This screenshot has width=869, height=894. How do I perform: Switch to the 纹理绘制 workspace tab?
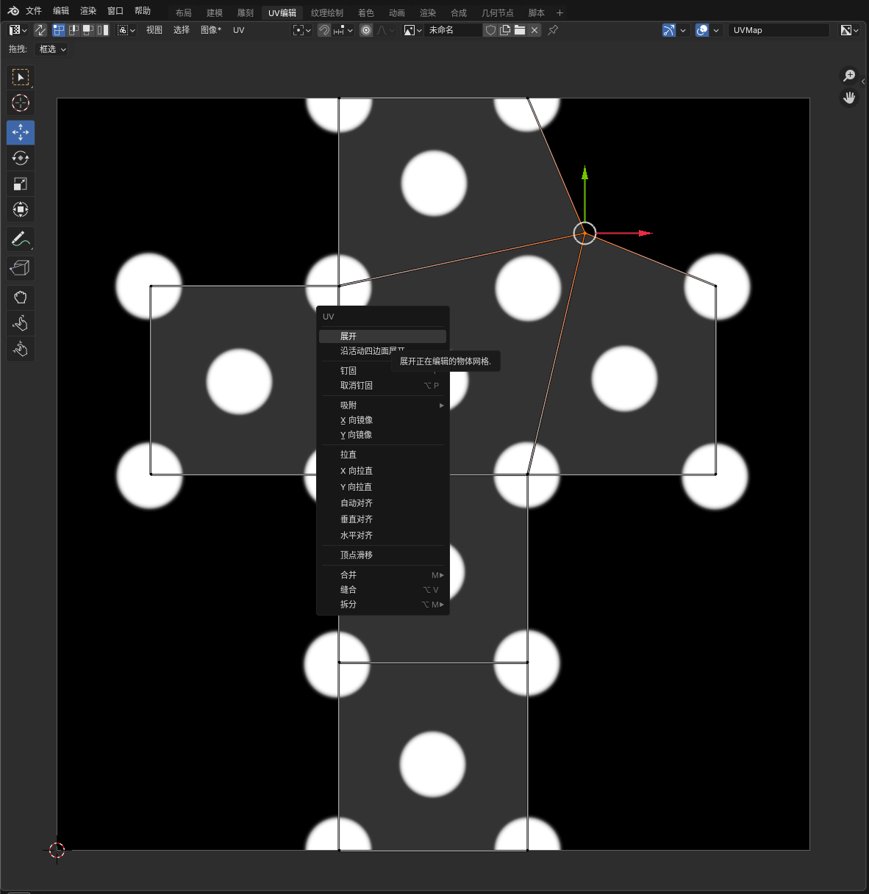click(327, 12)
